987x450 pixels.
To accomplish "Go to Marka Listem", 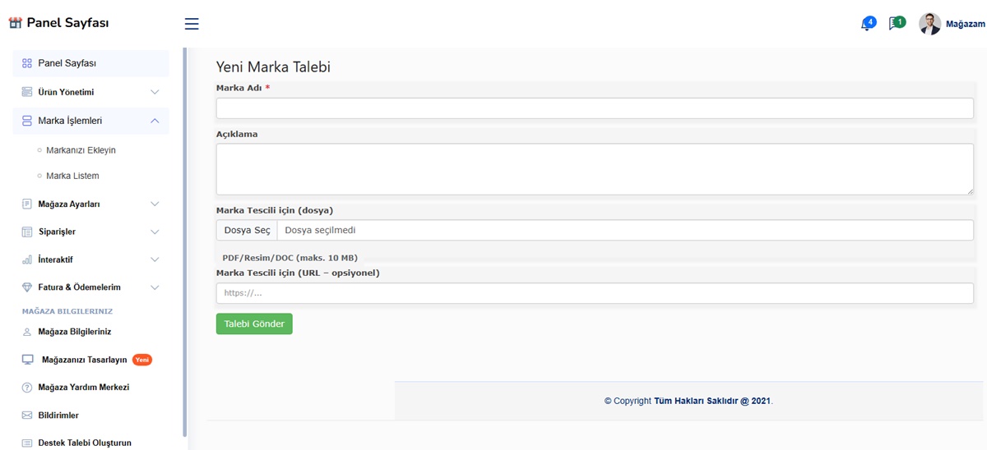I will click(x=72, y=176).
